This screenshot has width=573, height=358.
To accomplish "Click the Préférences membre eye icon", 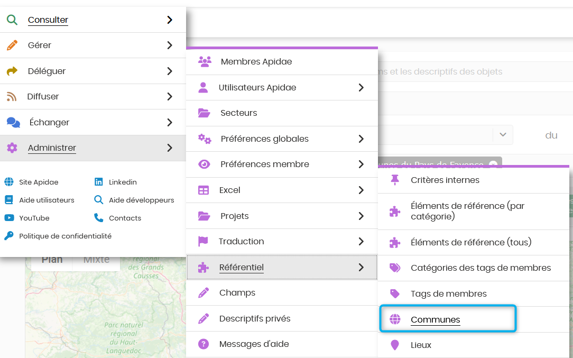I will [204, 164].
